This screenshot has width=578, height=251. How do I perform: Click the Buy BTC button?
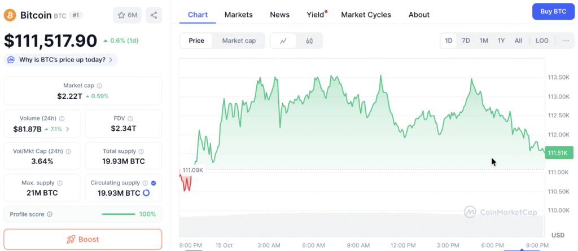tap(553, 11)
